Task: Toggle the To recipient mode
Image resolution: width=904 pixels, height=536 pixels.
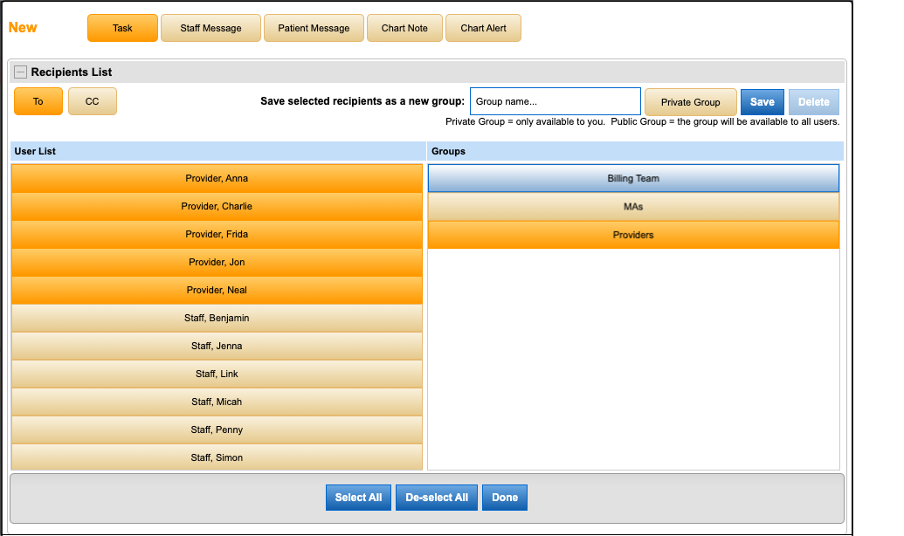Action: click(x=38, y=101)
